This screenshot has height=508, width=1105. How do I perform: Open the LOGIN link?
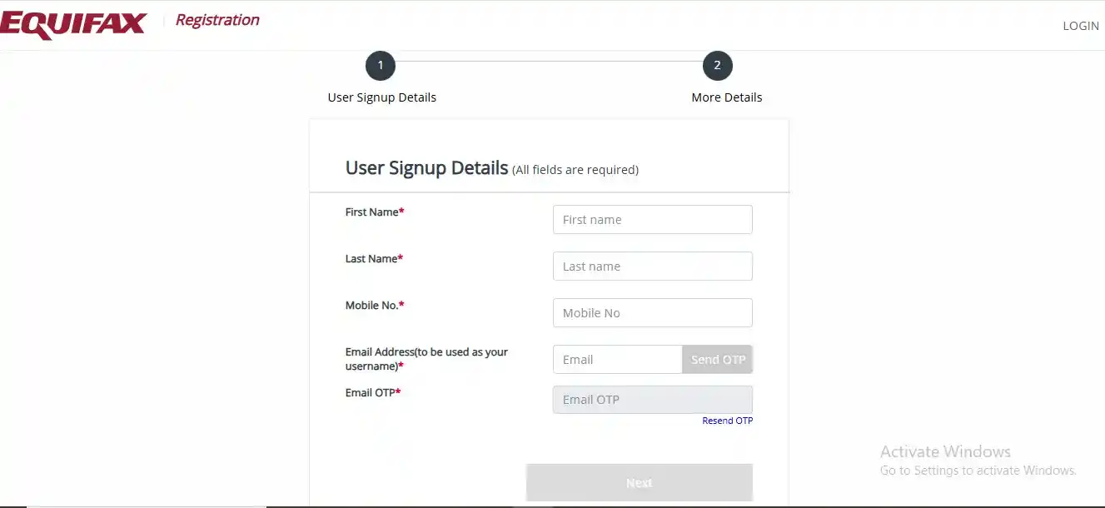(x=1080, y=26)
